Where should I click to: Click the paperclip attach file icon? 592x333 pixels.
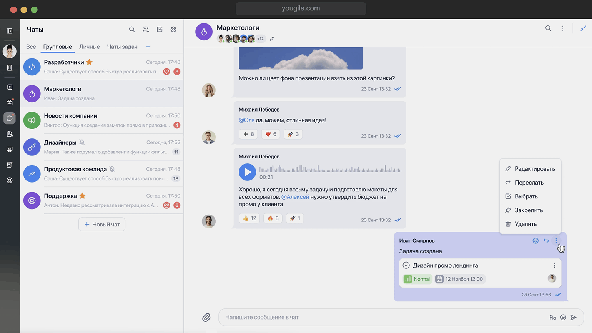pyautogui.click(x=206, y=317)
